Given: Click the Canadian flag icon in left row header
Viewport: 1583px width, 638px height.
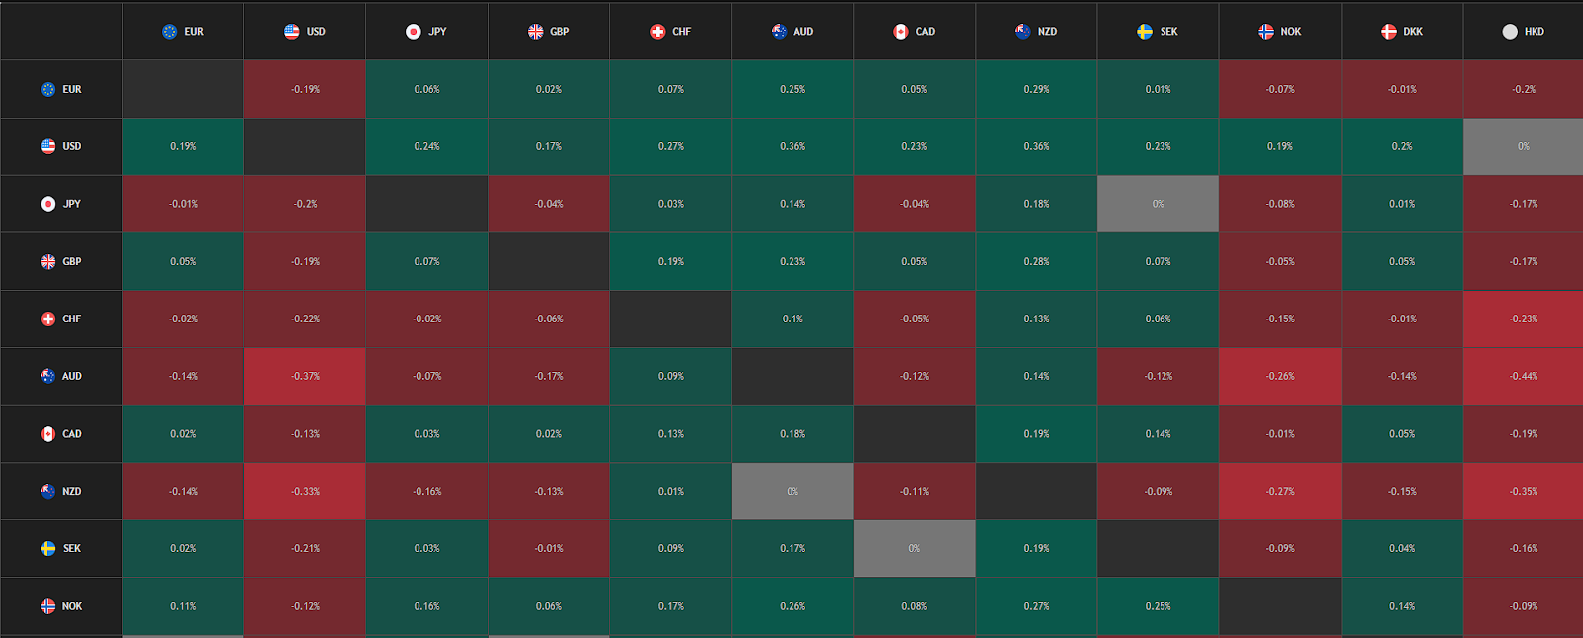Looking at the screenshot, I should point(47,433).
